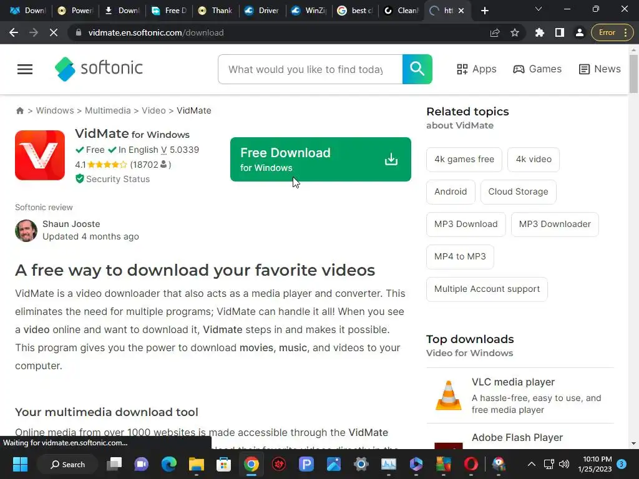This screenshot has width=639, height=479.
Task: Click the home breadcrumb icon
Action: [19, 111]
